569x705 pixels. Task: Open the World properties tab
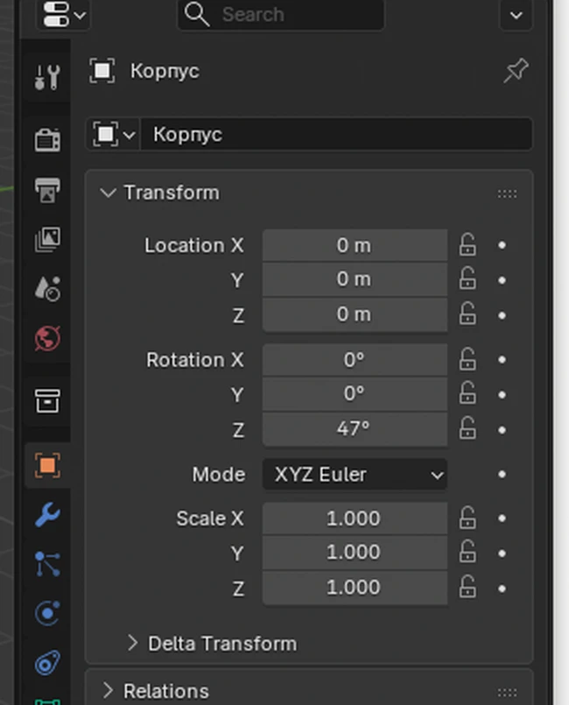click(47, 338)
